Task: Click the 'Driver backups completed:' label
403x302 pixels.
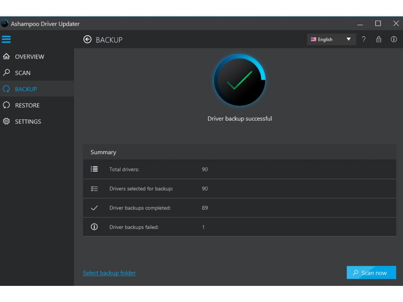Action: tap(140, 208)
